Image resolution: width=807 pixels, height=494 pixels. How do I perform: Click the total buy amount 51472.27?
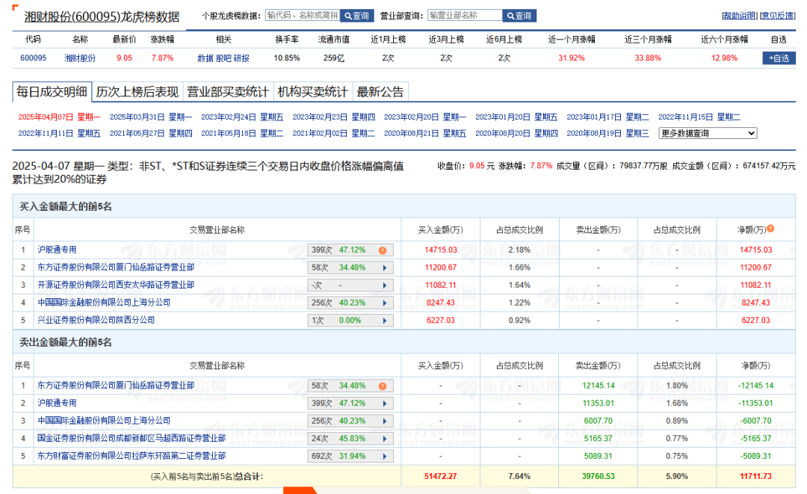(441, 477)
